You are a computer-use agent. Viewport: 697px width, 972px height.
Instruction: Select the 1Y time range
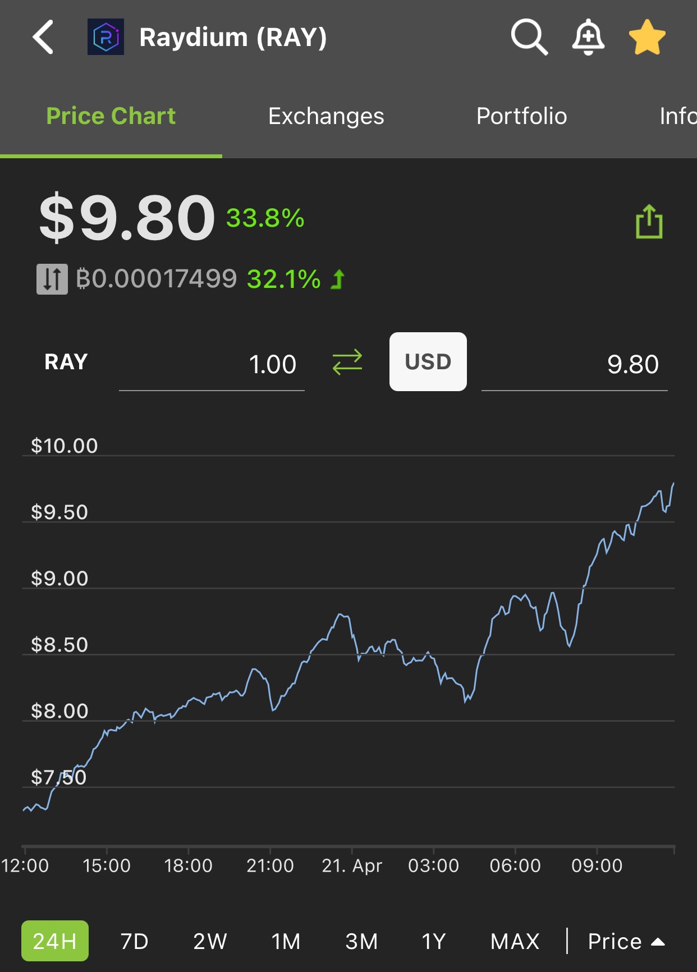[x=434, y=941]
